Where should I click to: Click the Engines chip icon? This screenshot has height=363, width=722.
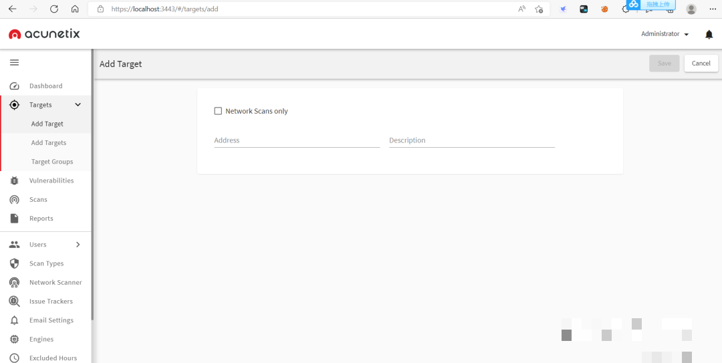click(x=14, y=339)
